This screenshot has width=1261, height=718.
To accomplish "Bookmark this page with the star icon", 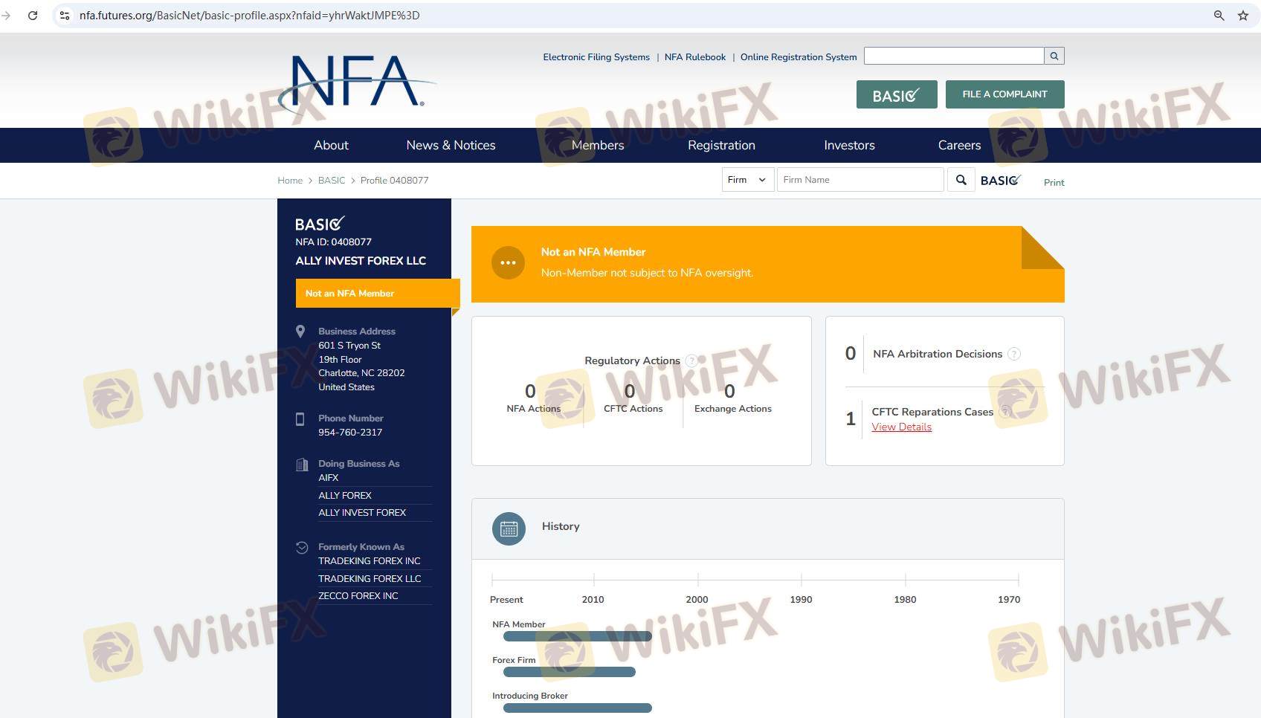I will 1242,15.
